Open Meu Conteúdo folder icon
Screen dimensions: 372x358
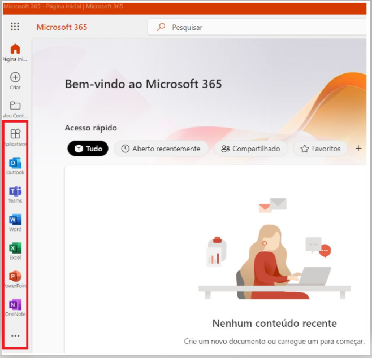pyautogui.click(x=15, y=106)
